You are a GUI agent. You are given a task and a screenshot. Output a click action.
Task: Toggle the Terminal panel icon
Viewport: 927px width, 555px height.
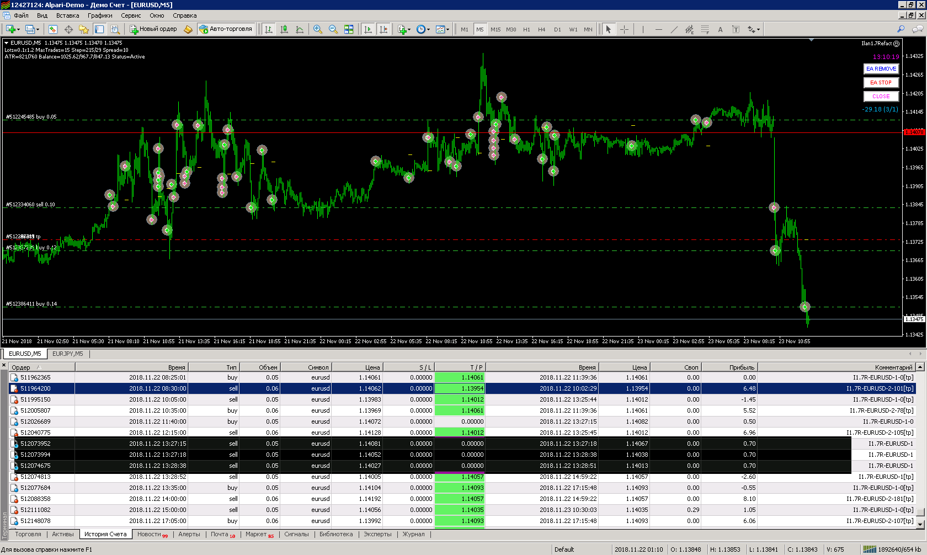click(x=99, y=29)
